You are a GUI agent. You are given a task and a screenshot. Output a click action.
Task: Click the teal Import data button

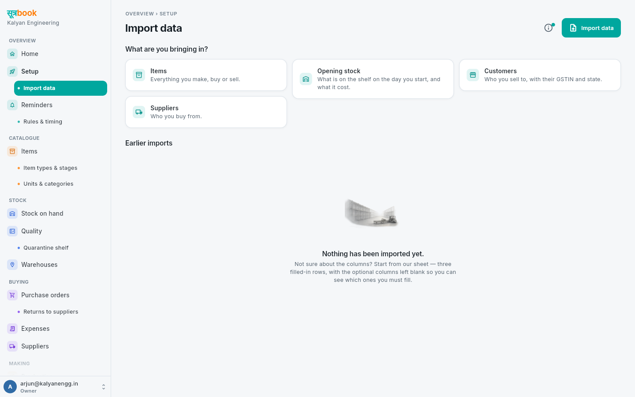point(591,28)
